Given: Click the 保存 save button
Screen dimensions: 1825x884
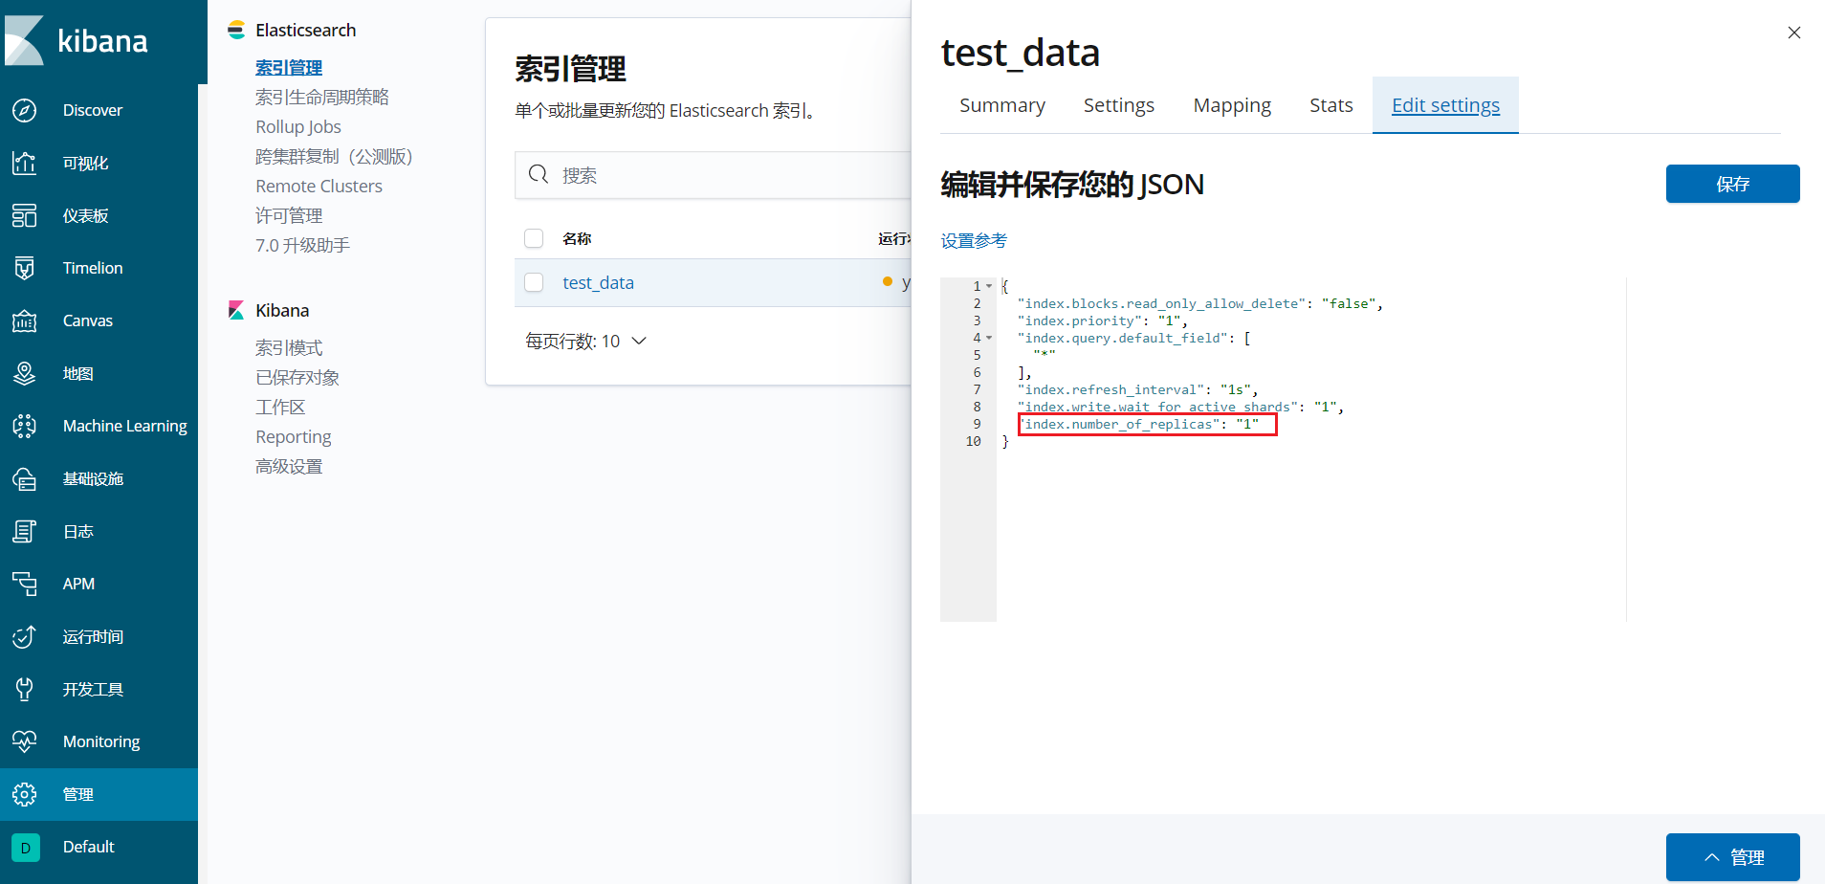Looking at the screenshot, I should (x=1733, y=184).
